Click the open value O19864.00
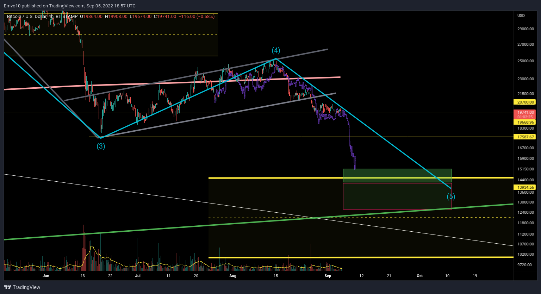This screenshot has height=294, width=541. 91,16
